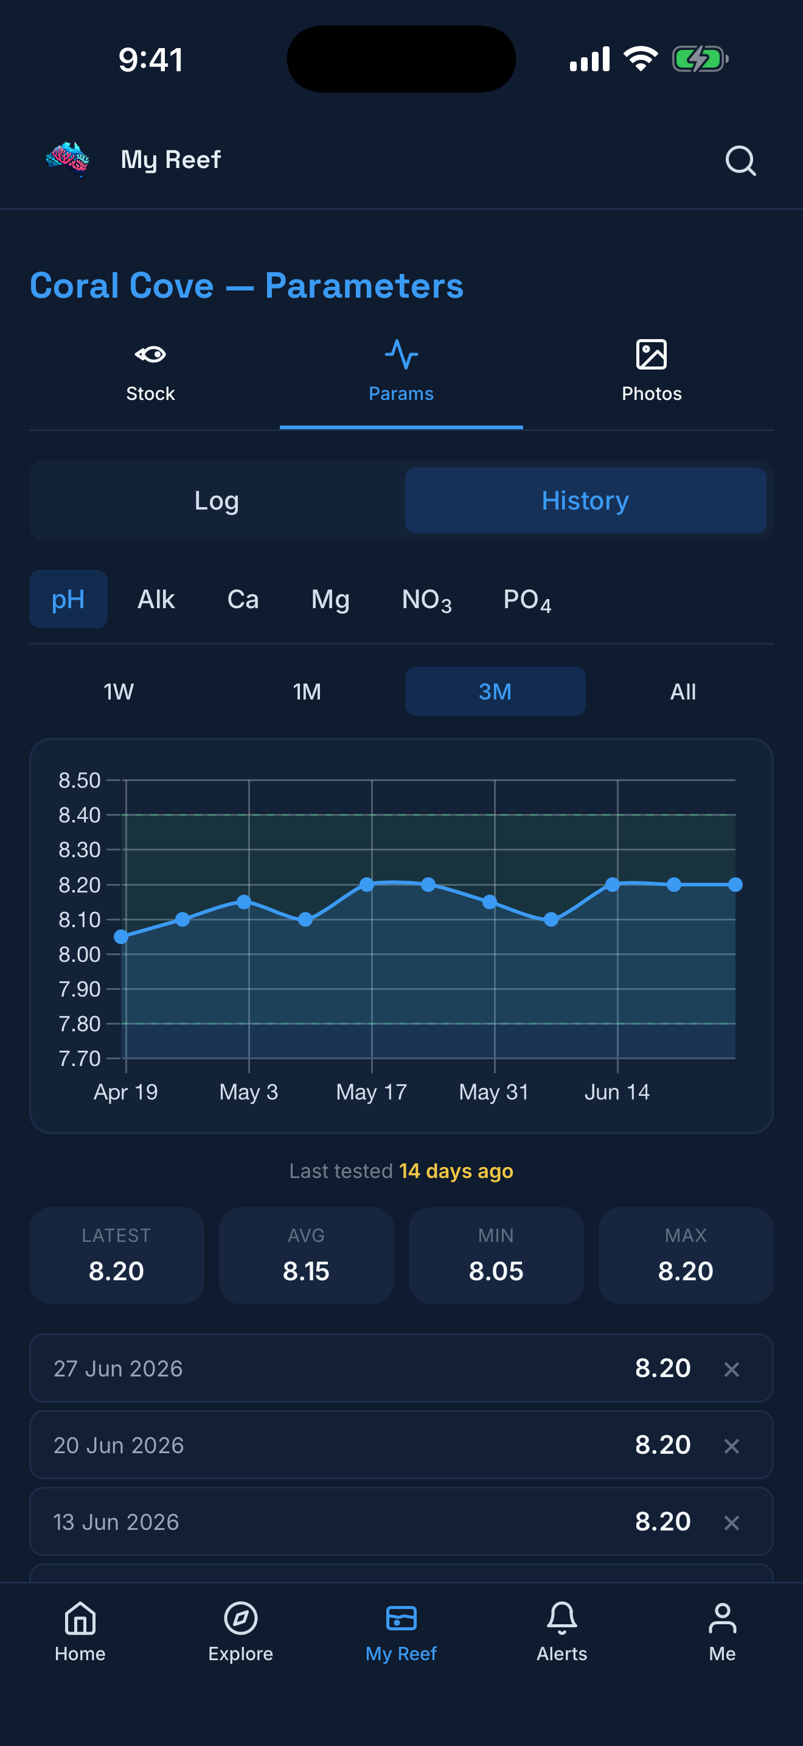Tap the May 17 axis label
This screenshot has width=803, height=1746.
coord(372,1092)
